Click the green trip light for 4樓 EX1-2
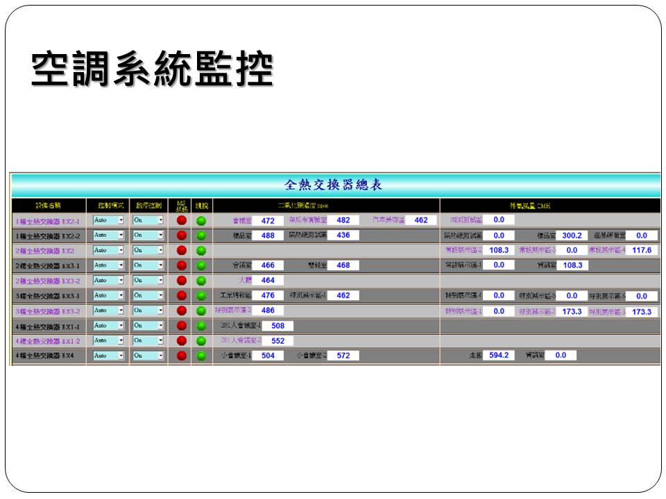Viewport: 666px width, 499px height. coord(201,341)
